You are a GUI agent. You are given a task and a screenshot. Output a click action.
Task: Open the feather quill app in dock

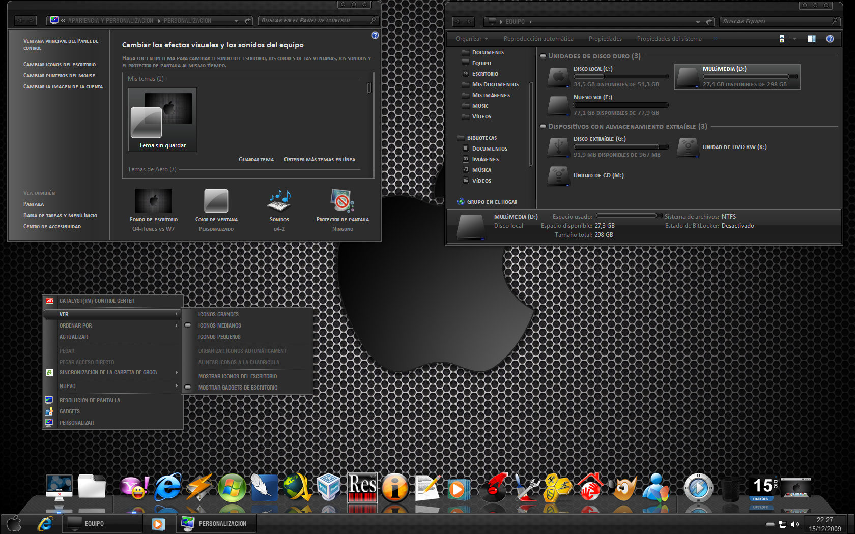[x=264, y=487]
